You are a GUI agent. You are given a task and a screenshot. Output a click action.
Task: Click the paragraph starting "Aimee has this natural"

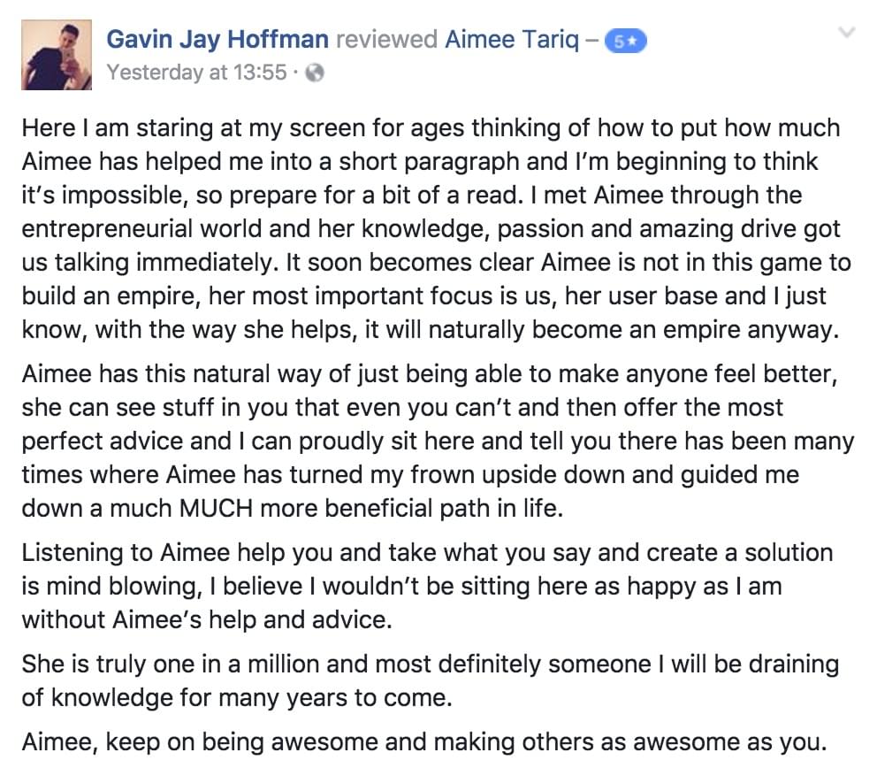(x=438, y=442)
